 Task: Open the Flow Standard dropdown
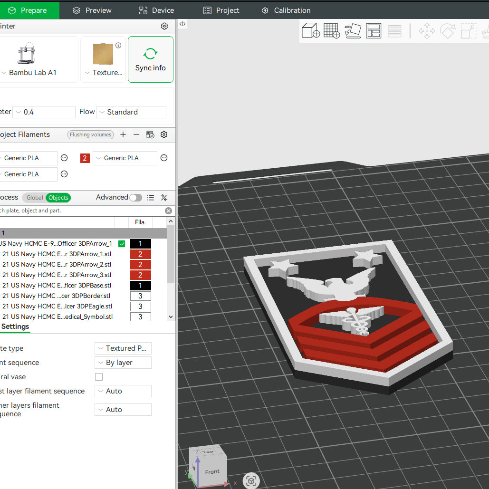131,112
